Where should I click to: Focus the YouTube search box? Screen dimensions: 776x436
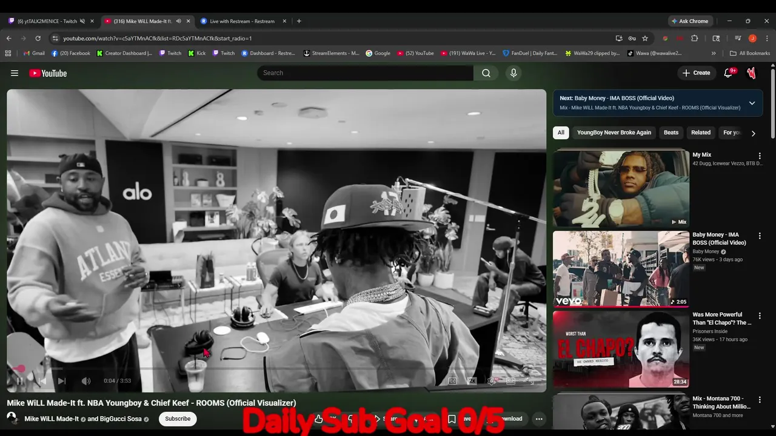tap(365, 73)
